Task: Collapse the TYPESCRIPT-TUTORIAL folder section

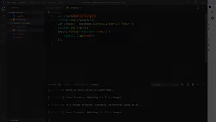Action: [x=20, y=23]
